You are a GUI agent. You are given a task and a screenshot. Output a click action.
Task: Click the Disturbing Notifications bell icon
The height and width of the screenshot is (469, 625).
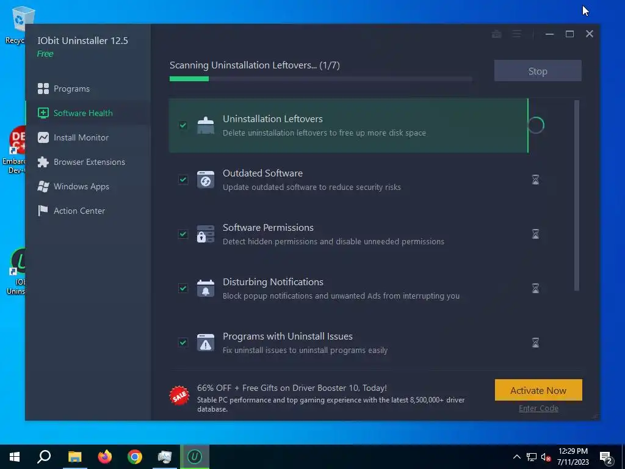pos(206,288)
